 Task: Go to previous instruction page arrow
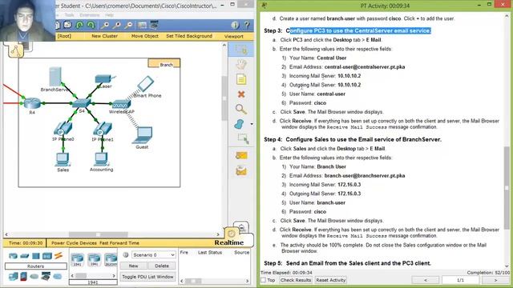[426, 280]
